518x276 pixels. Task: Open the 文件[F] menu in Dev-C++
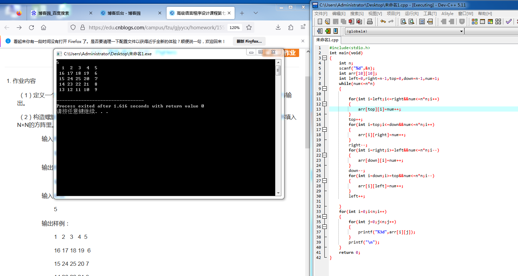(321, 14)
